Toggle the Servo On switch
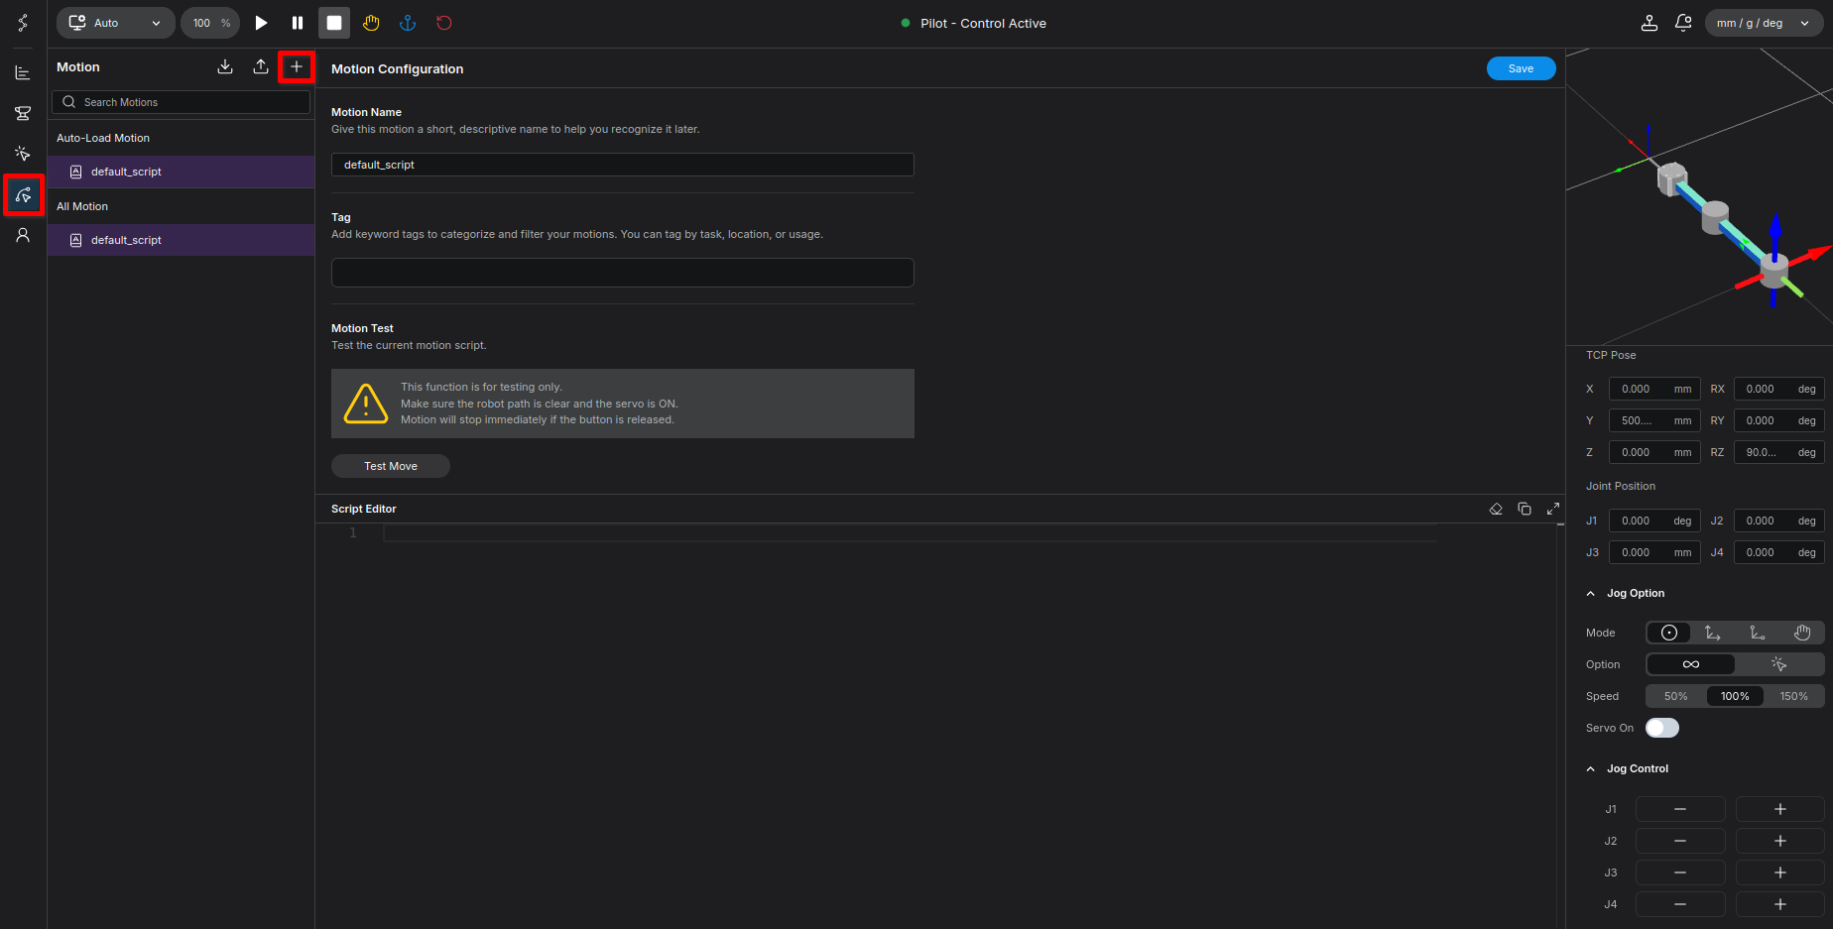The width and height of the screenshot is (1833, 929). pyautogui.click(x=1662, y=728)
